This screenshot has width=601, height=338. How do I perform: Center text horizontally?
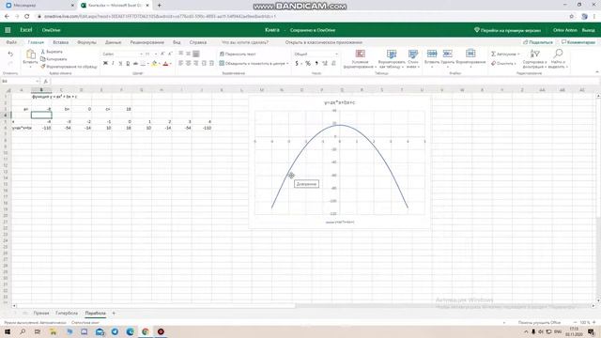tap(188, 63)
